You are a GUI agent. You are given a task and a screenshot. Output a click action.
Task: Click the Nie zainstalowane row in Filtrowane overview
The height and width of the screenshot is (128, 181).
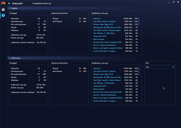pos(28,74)
